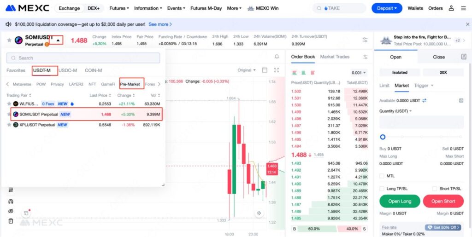Click the See more link
Screen dimensions: 472x237
point(160,24)
